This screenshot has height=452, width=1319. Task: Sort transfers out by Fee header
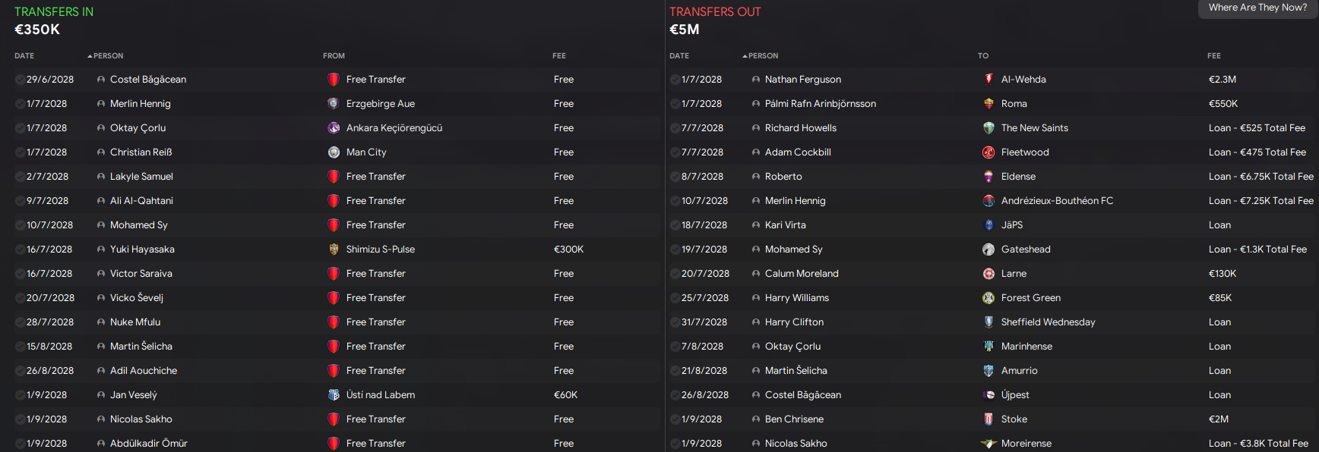[1214, 56]
